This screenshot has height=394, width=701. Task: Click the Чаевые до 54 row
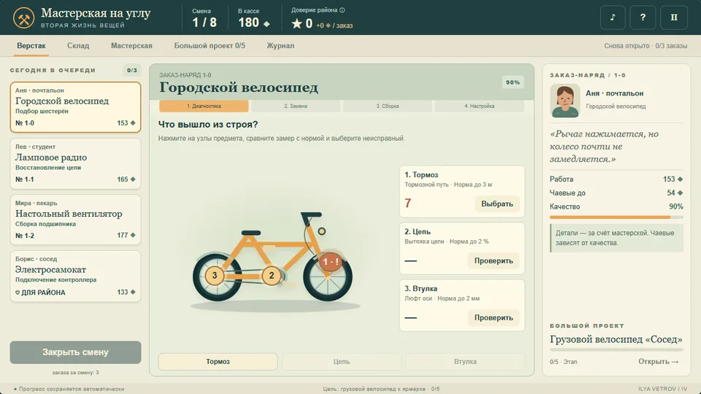(616, 193)
